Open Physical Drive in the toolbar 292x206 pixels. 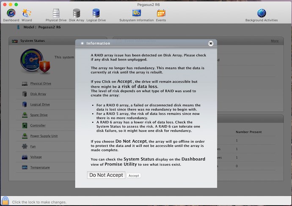[56, 14]
